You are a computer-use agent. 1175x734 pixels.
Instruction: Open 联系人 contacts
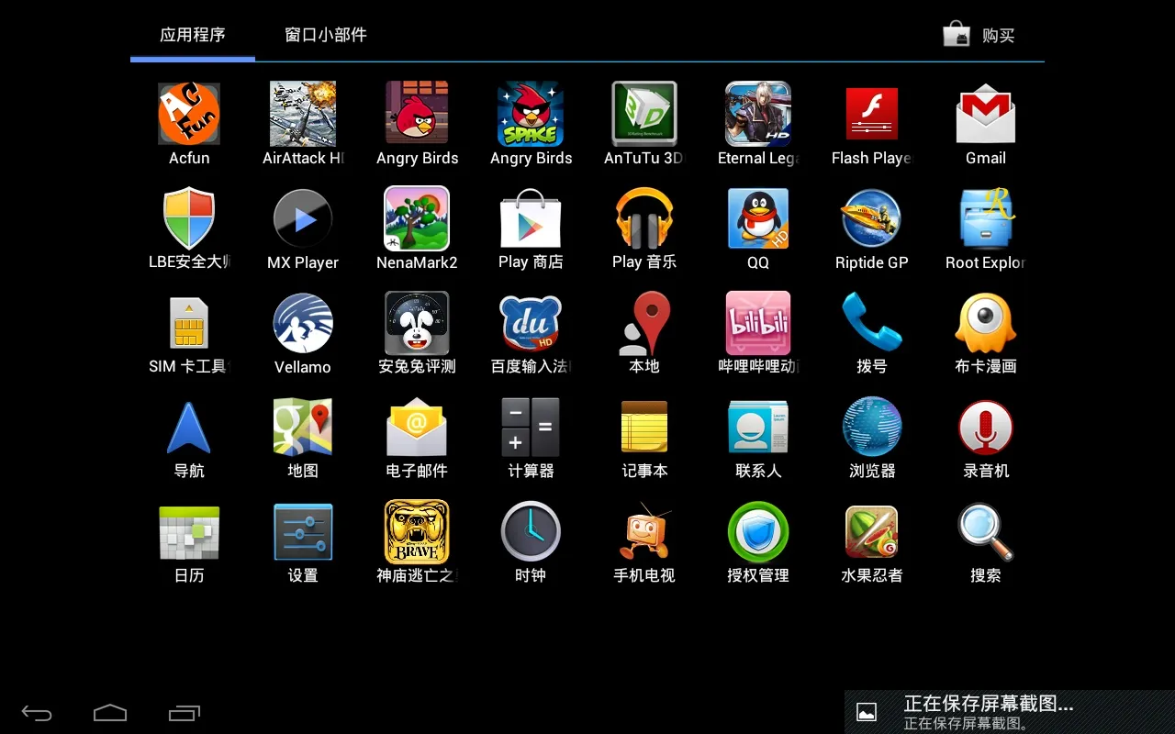point(758,428)
